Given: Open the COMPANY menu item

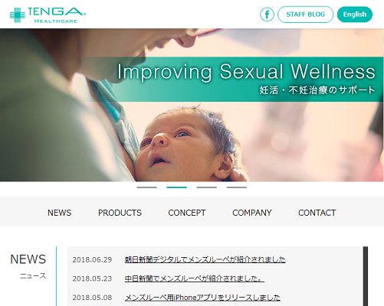Looking at the screenshot, I should (x=252, y=213).
